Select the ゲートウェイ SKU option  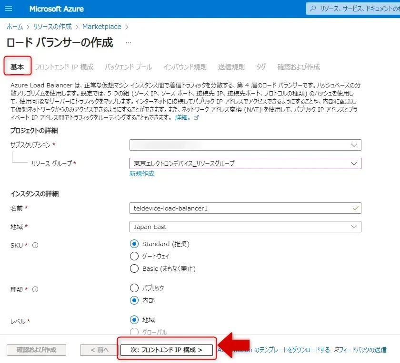click(x=134, y=256)
